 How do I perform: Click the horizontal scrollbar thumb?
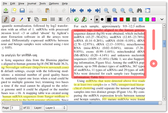pyautogui.click(x=90, y=103)
